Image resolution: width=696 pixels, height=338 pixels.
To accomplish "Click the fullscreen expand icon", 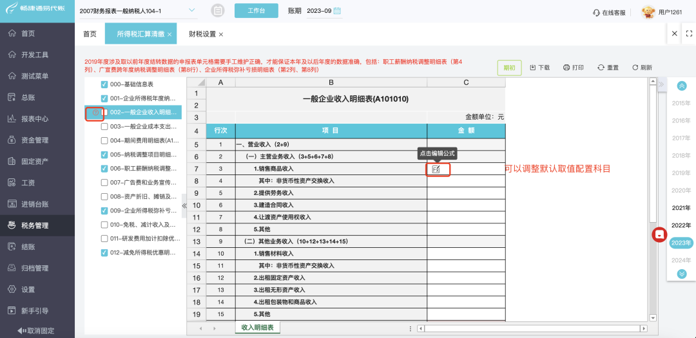I will click(689, 33).
